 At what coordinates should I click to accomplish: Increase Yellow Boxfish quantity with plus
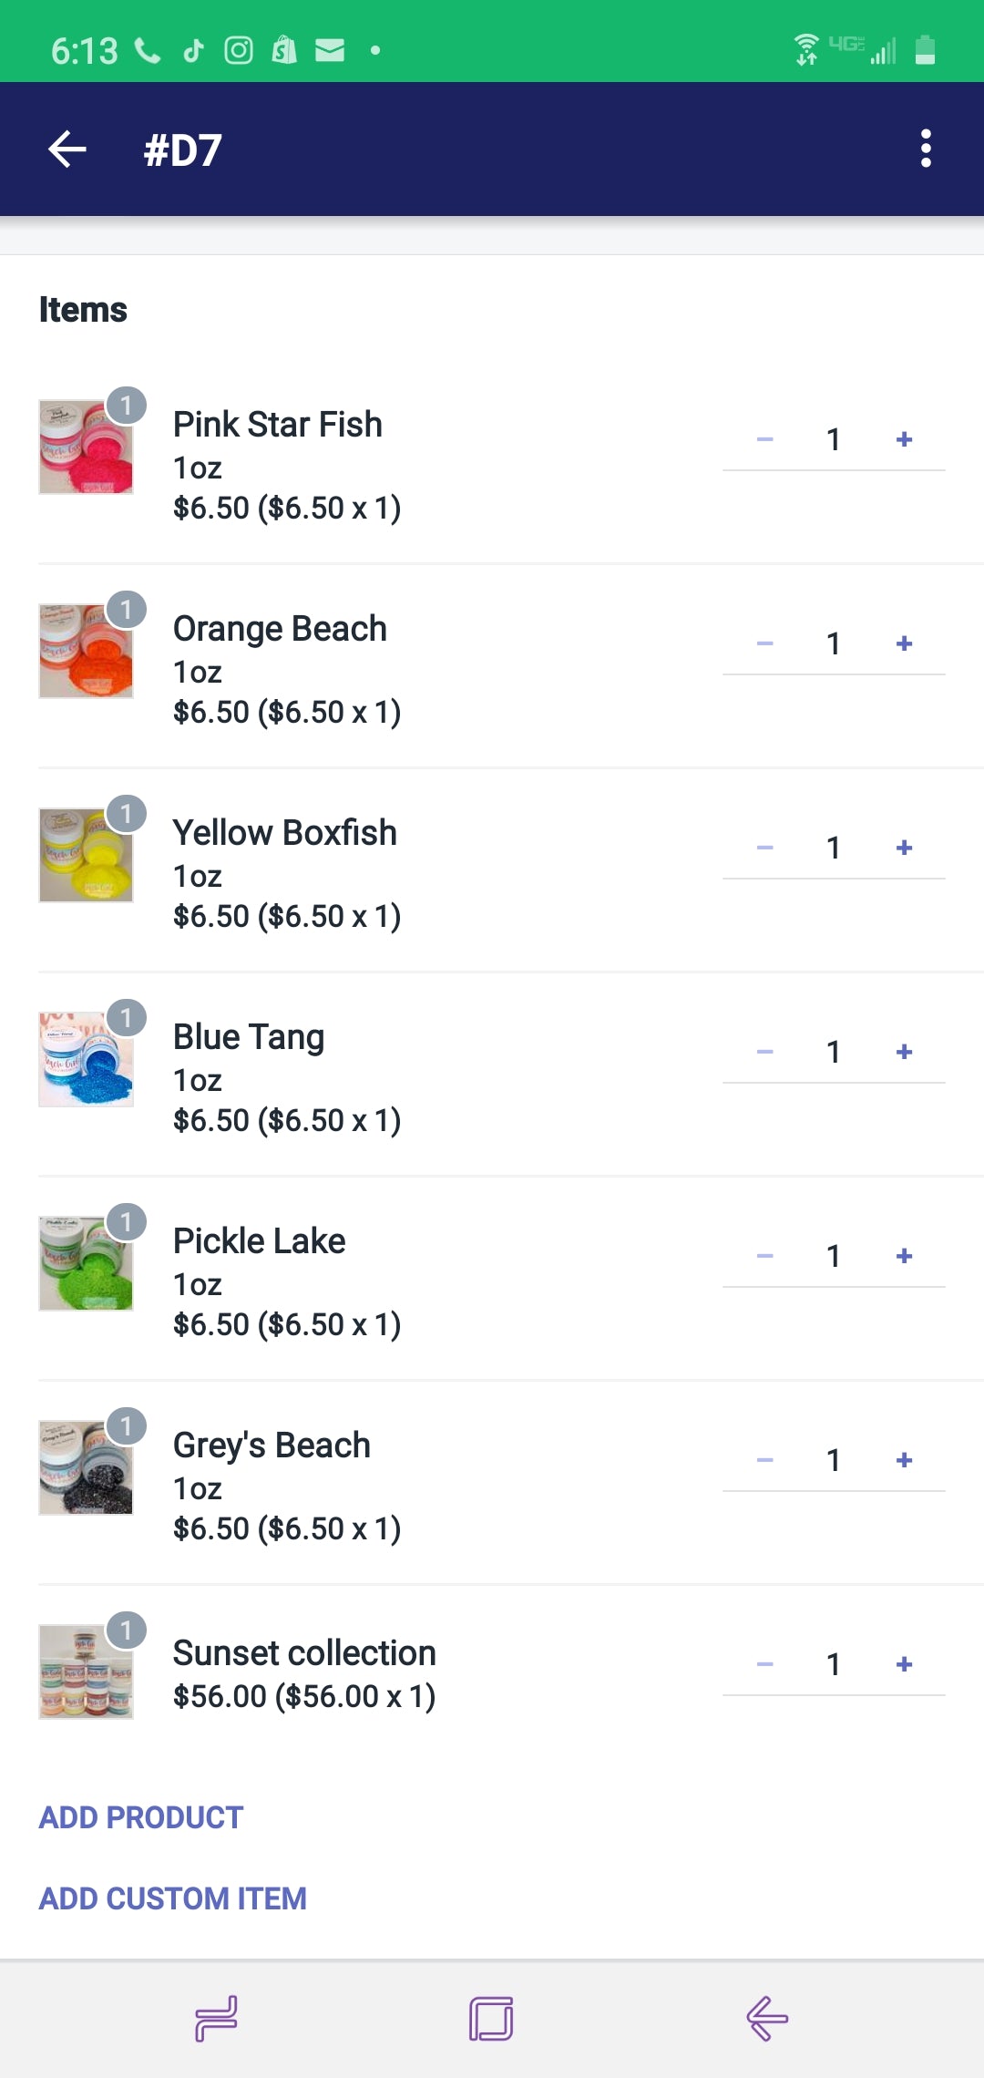coord(904,848)
